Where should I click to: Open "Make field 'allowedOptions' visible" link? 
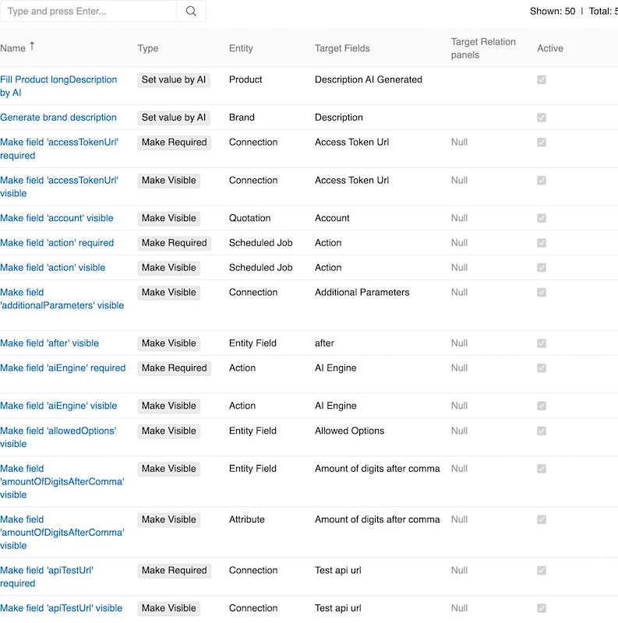[x=58, y=437]
